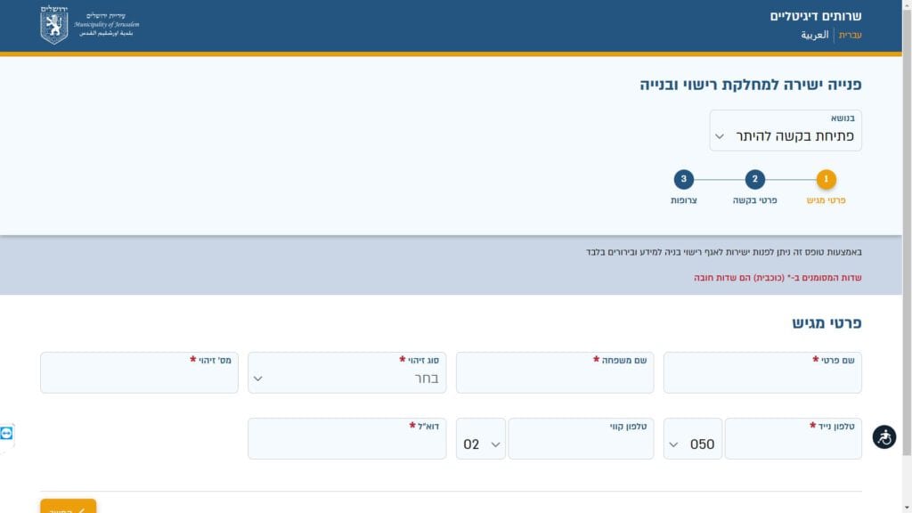Click the טלפון נייד mobile number field
912x513 pixels.
[x=794, y=438]
